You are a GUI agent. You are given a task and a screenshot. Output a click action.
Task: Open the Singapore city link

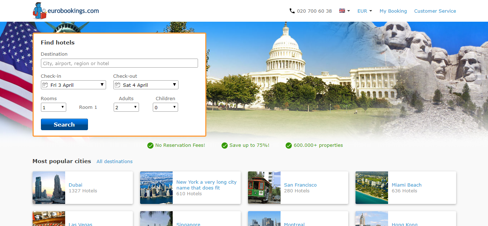coord(188,224)
